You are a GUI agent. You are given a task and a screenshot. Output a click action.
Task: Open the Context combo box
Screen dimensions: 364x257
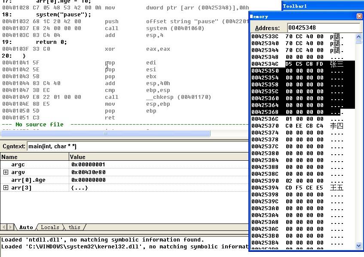point(138,146)
